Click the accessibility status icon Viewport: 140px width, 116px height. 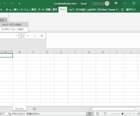click(10, 114)
